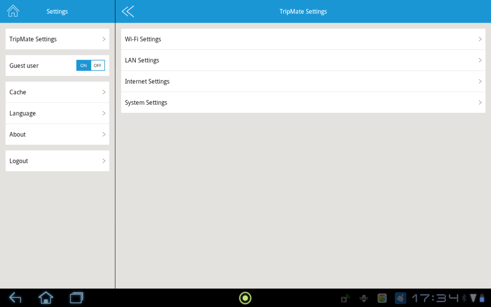Image resolution: width=491 pixels, height=307 pixels.
Task: Tap the 17:34 clock in the system bar
Action: (435, 298)
